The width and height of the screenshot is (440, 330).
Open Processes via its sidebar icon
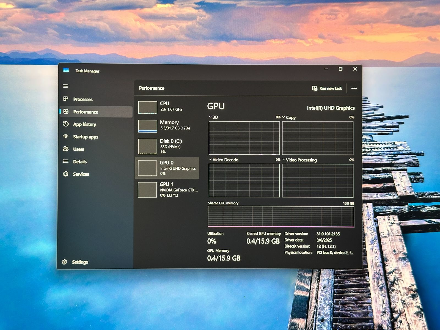pos(66,99)
